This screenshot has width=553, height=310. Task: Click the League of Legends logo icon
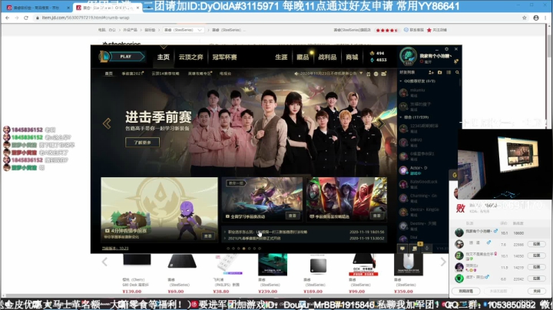tap(104, 56)
